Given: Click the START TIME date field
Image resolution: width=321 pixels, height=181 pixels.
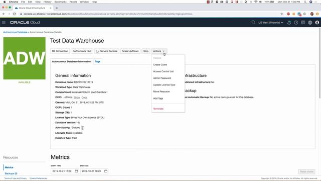Looking at the screenshot, I should pyautogui.click(x=65, y=171).
